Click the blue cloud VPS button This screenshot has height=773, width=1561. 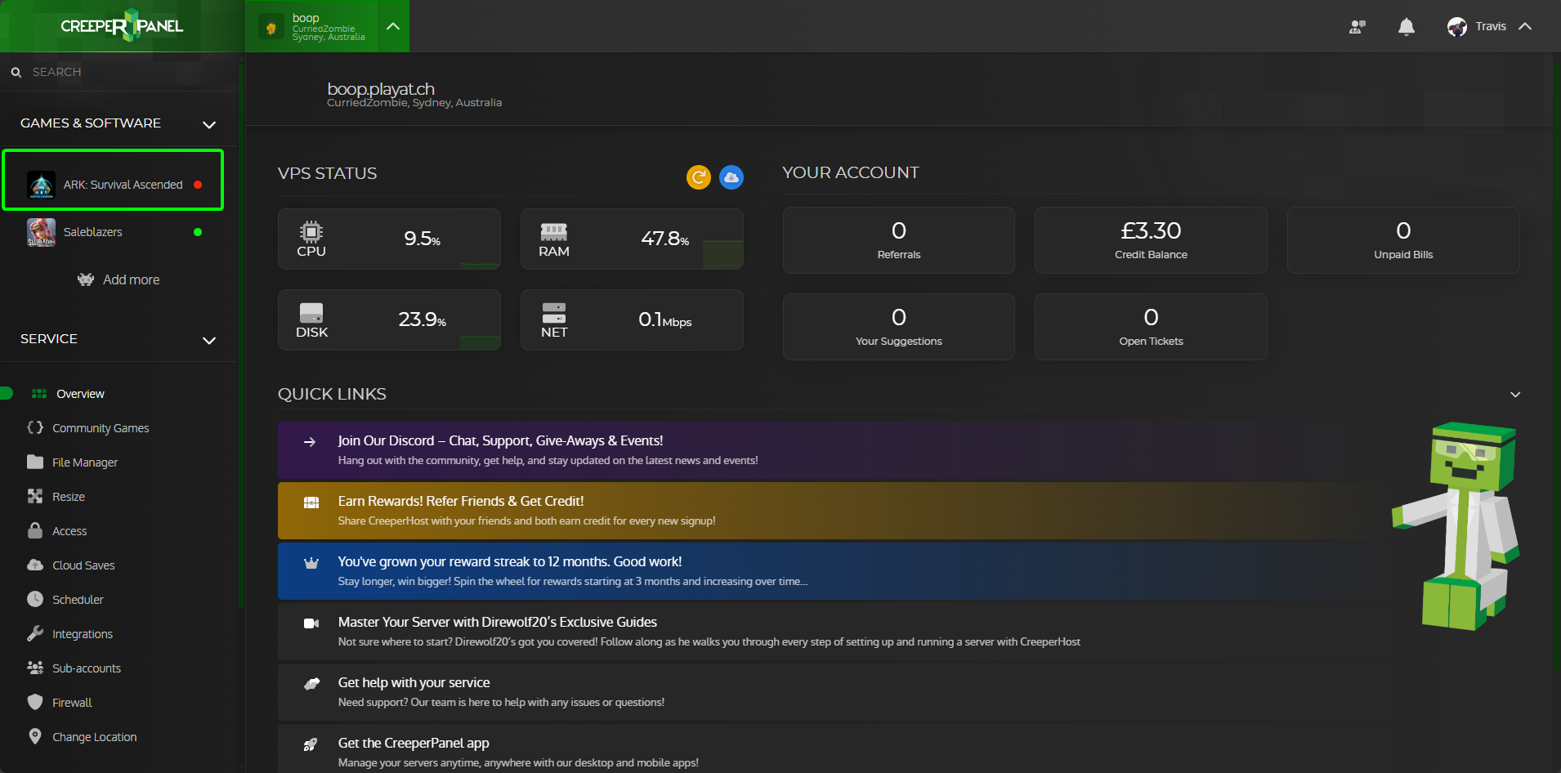(x=731, y=176)
